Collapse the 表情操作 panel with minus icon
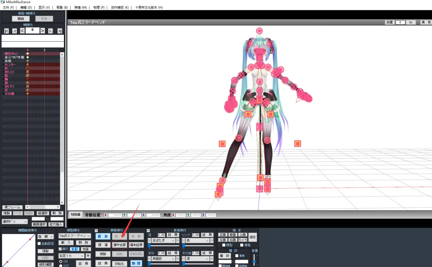 click(x=148, y=230)
